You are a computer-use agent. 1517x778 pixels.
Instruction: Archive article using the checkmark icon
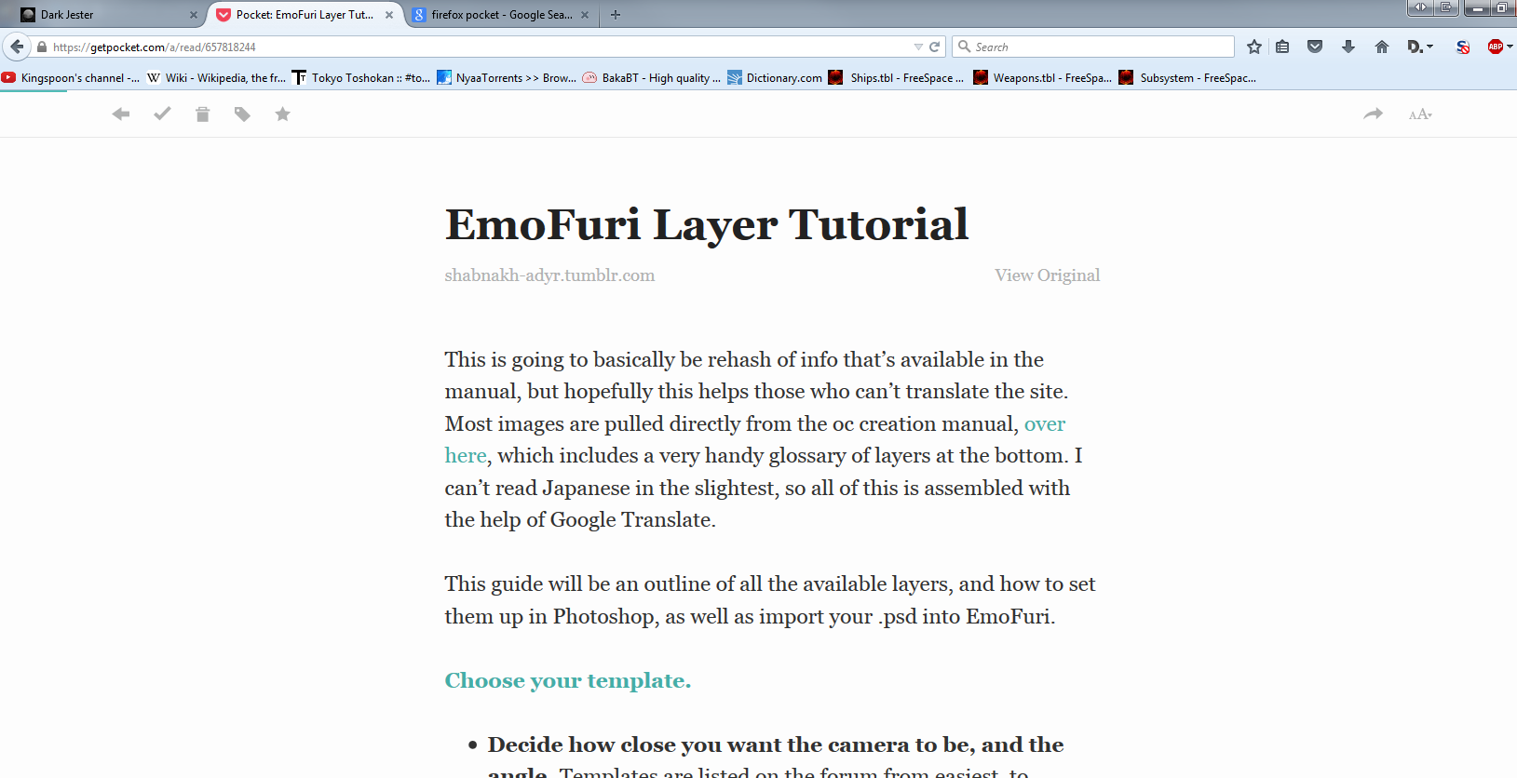(x=162, y=114)
